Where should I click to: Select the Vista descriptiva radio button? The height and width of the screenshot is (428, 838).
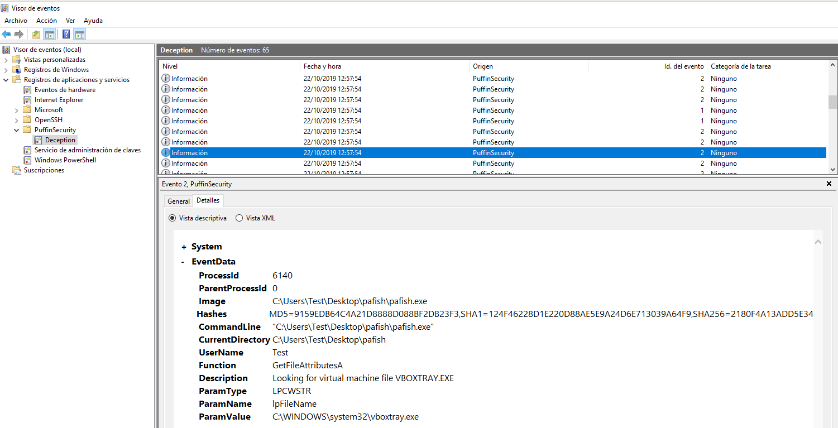coord(172,218)
